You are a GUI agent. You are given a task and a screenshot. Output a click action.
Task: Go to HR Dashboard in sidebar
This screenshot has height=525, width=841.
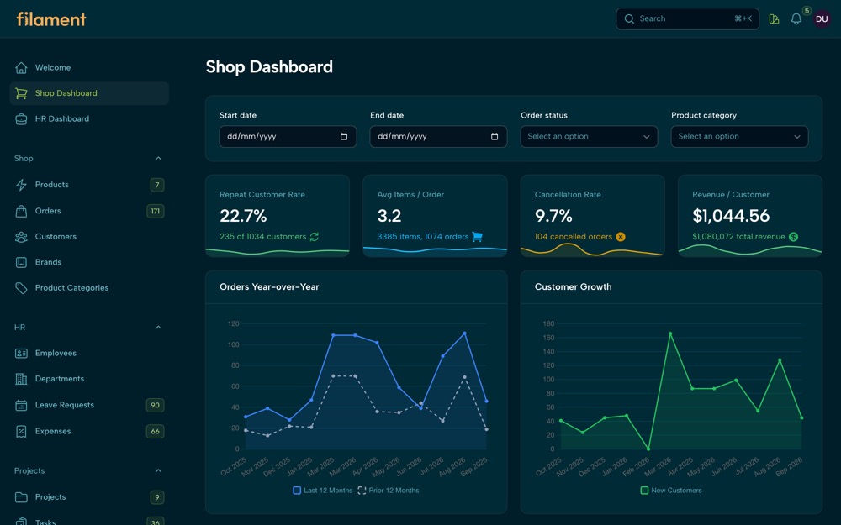point(89,119)
